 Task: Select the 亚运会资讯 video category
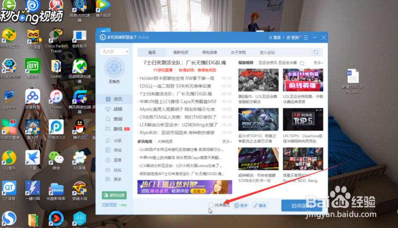[x=267, y=63]
